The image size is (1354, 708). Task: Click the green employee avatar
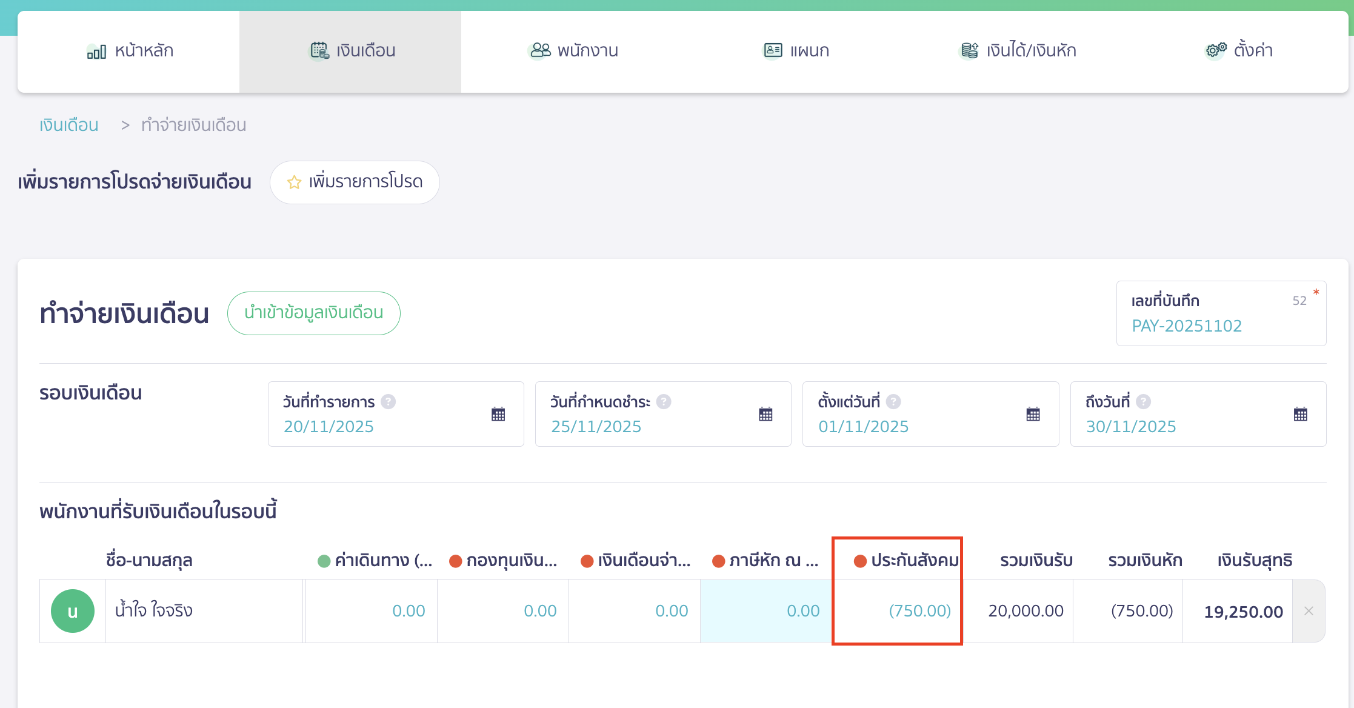click(73, 611)
